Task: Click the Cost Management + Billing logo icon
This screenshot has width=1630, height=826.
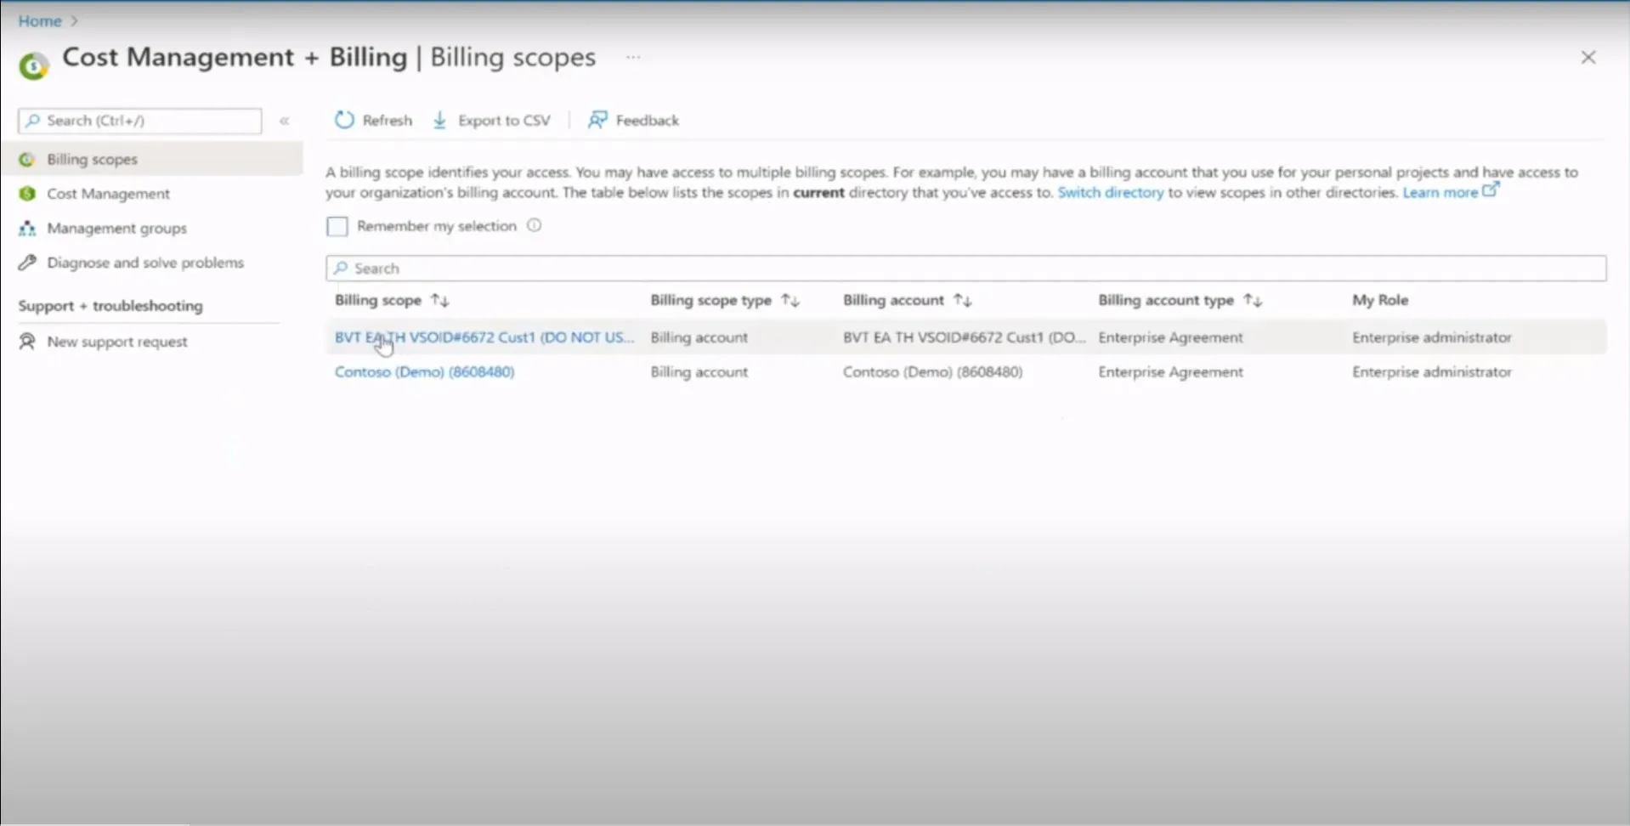Action: click(x=34, y=65)
